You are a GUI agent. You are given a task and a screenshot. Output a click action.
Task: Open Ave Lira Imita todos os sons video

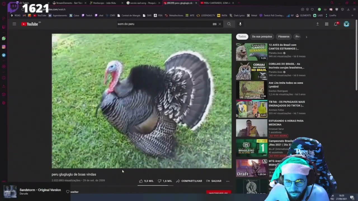click(x=251, y=90)
